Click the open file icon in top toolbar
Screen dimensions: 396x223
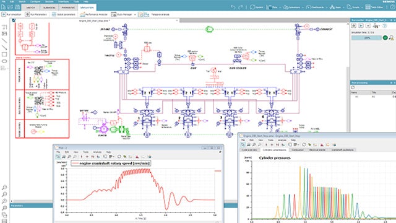point(11,7)
